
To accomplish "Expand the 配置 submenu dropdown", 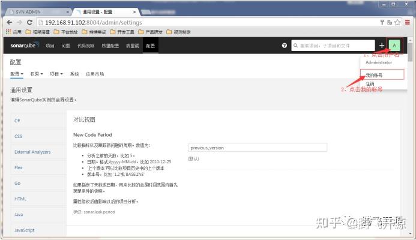I will pos(17,74).
